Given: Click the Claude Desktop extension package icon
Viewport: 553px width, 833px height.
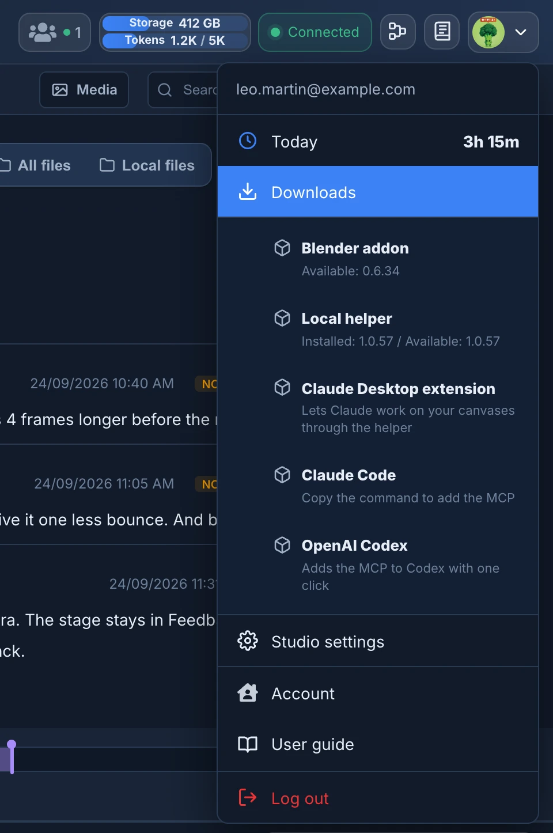Looking at the screenshot, I should pyautogui.click(x=282, y=387).
